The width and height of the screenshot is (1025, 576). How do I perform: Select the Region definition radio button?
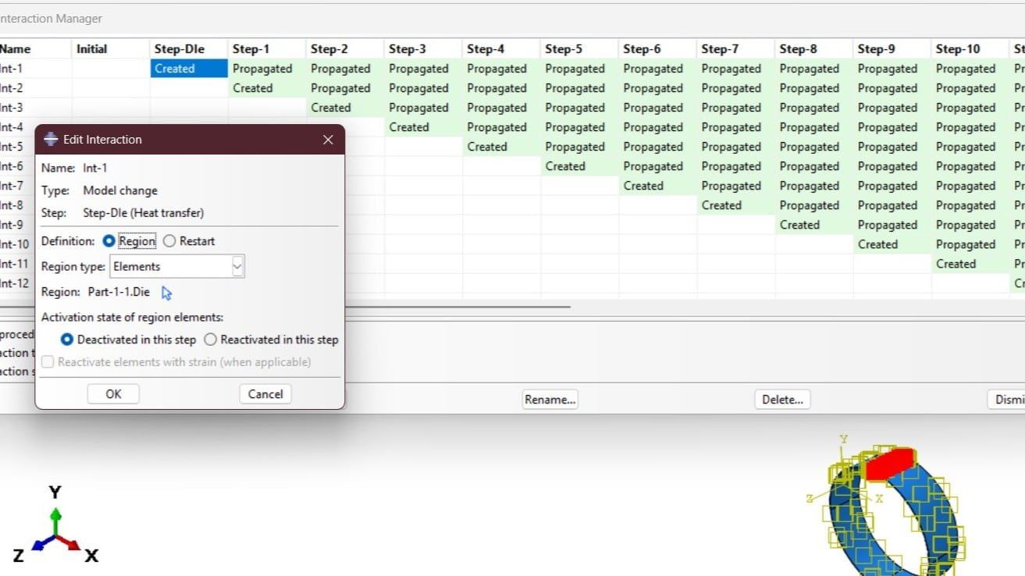(109, 241)
